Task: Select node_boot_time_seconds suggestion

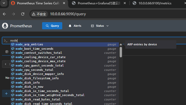Action: click(65, 49)
